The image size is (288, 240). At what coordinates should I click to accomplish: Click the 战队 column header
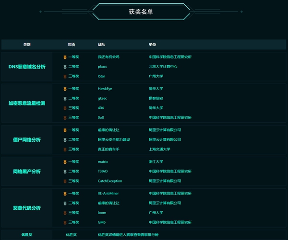click(x=101, y=45)
